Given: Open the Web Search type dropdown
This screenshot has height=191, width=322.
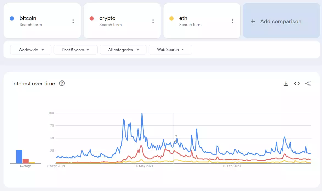Looking at the screenshot, I should 170,50.
